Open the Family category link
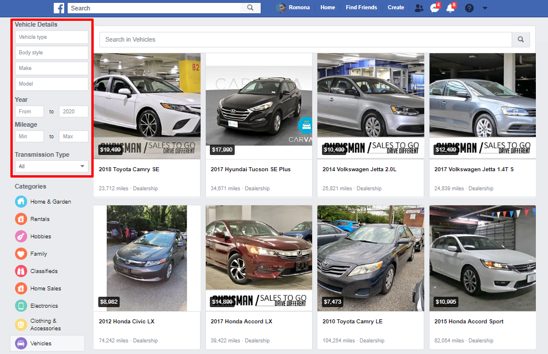The image size is (548, 354). (39, 253)
